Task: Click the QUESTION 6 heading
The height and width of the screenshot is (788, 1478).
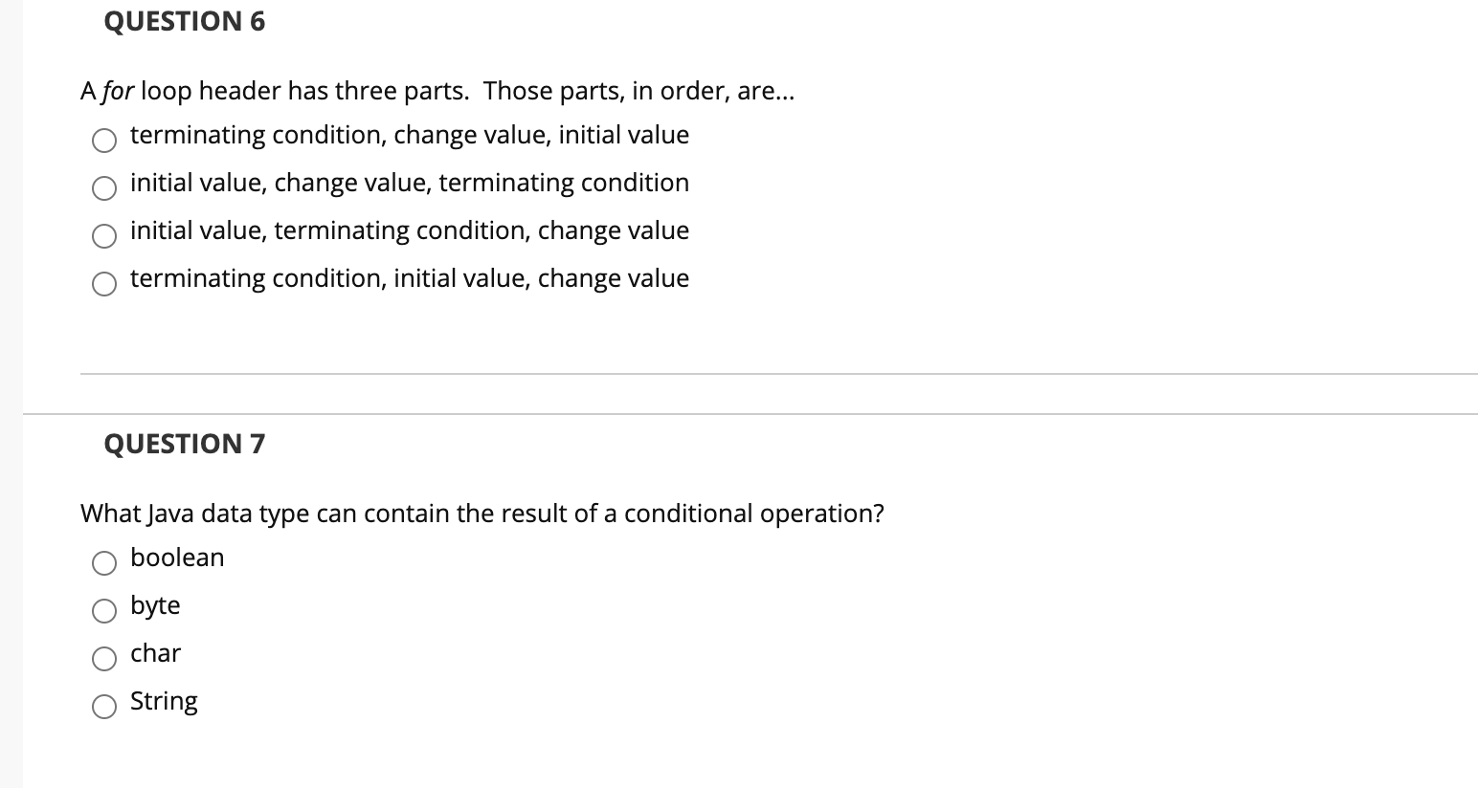Action: tap(186, 21)
